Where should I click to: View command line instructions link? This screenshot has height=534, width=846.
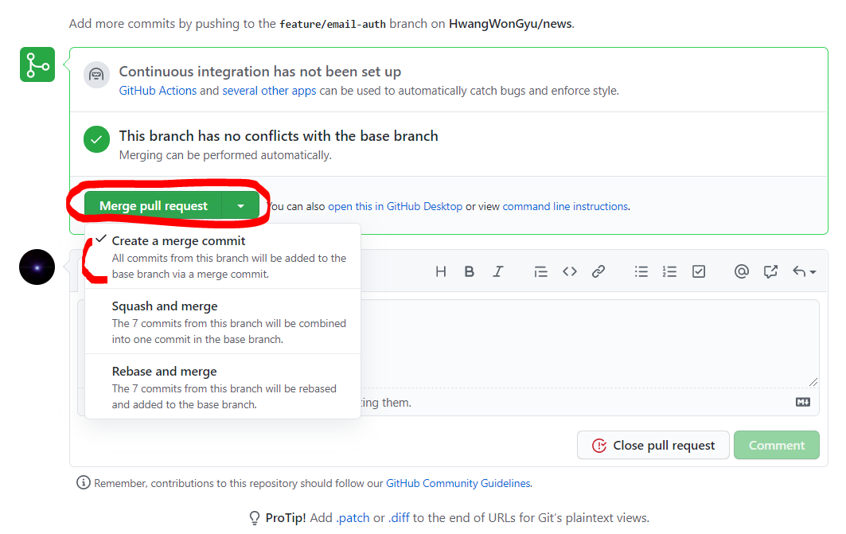[x=565, y=206]
